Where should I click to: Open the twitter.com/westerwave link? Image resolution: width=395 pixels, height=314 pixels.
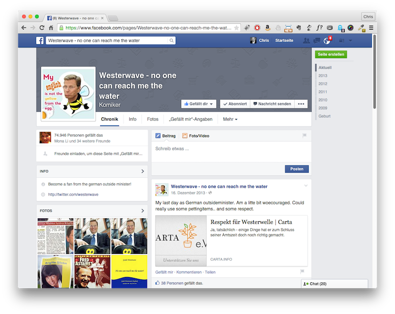click(x=73, y=195)
